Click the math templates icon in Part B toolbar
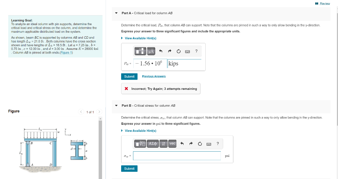The height and width of the screenshot is (179, 338). (x=140, y=144)
